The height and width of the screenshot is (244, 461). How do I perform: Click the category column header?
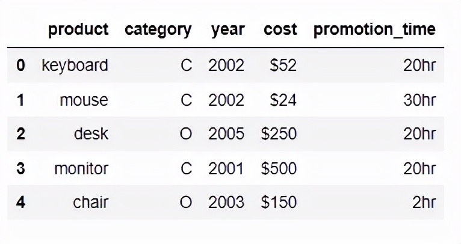coord(158,31)
